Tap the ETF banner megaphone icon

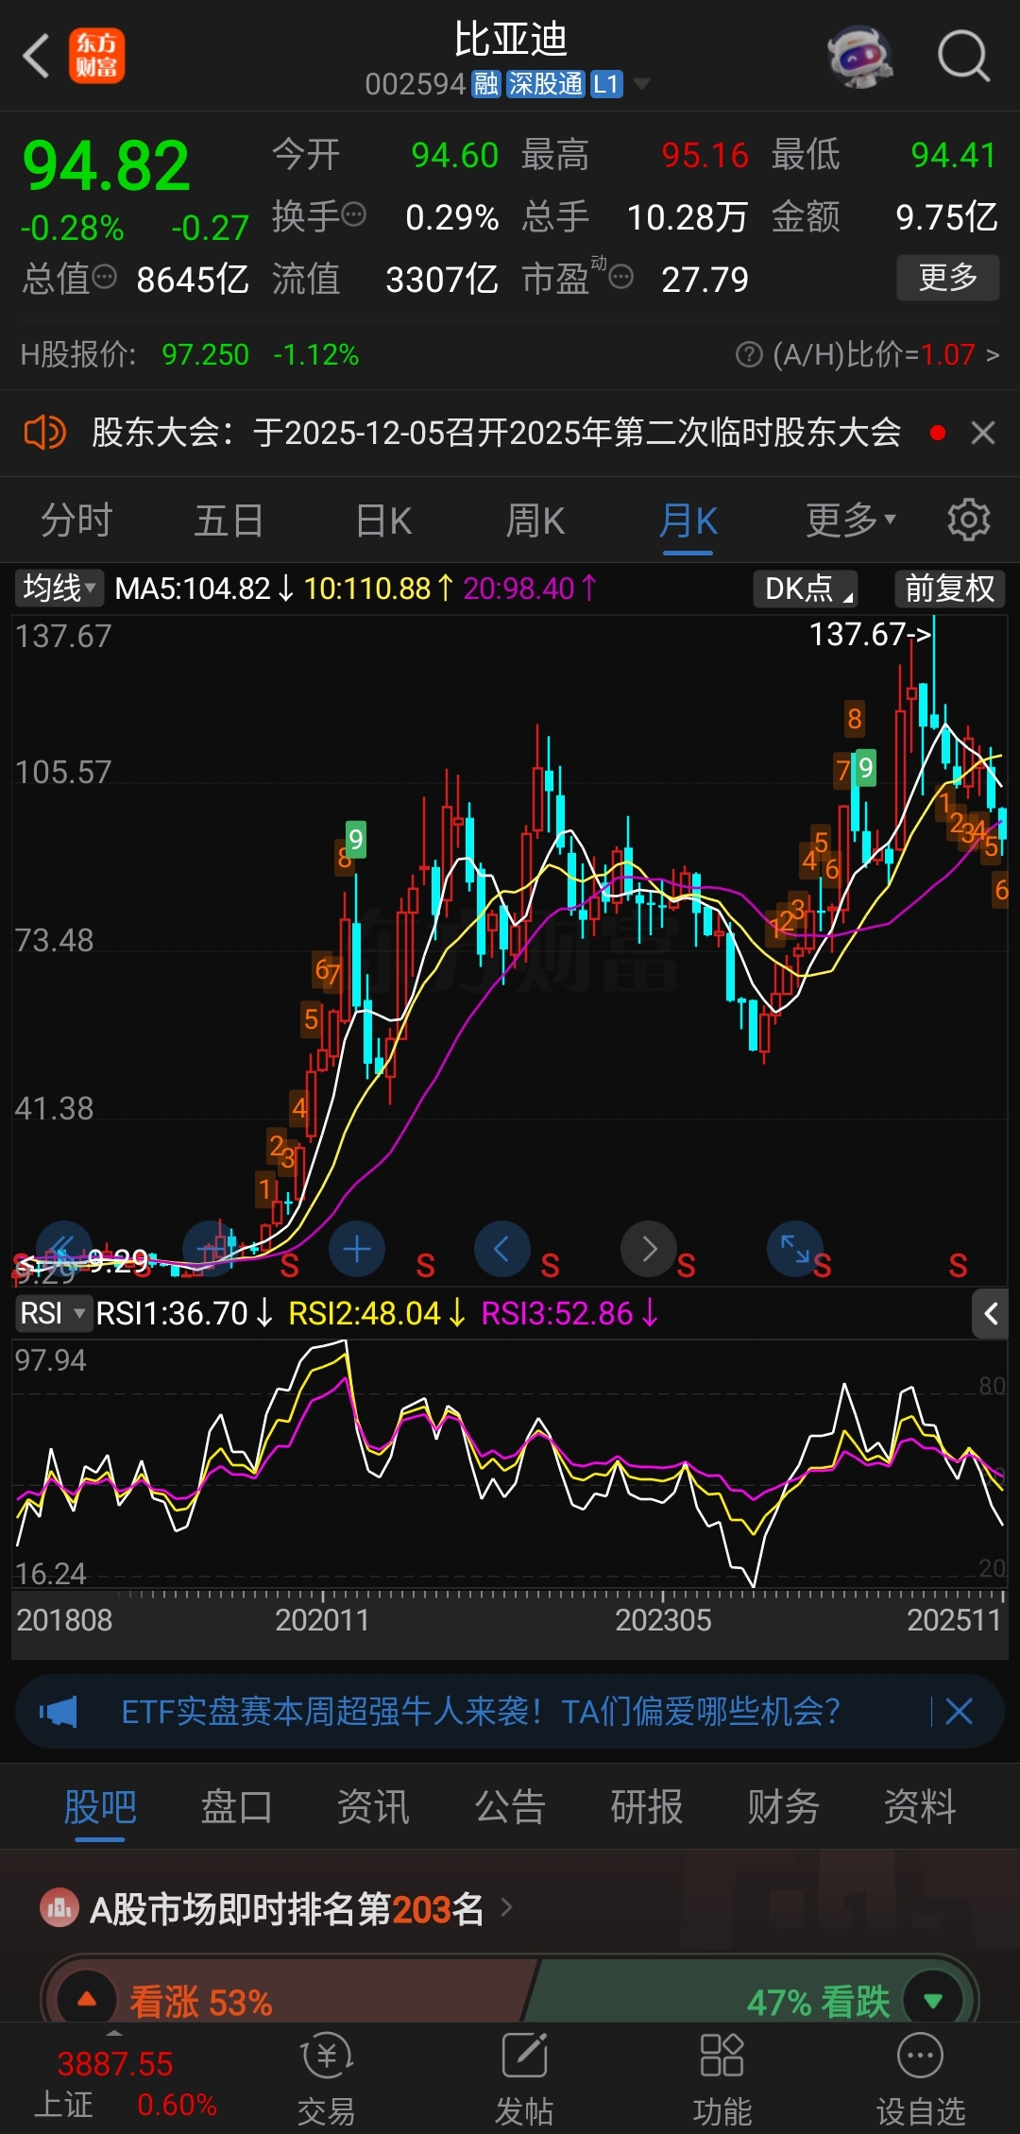click(x=58, y=1711)
